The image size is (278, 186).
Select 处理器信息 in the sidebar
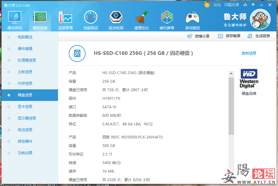(27, 60)
